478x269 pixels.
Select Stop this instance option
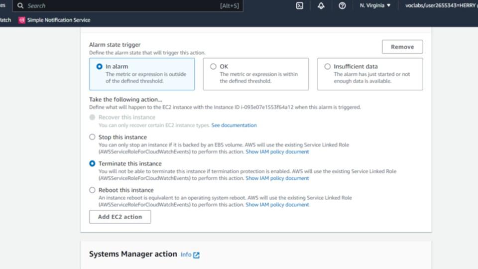[92, 137]
